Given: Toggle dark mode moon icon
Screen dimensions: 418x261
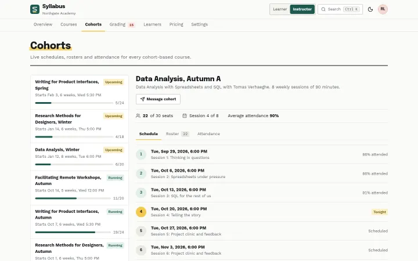Looking at the screenshot, I should click(370, 9).
